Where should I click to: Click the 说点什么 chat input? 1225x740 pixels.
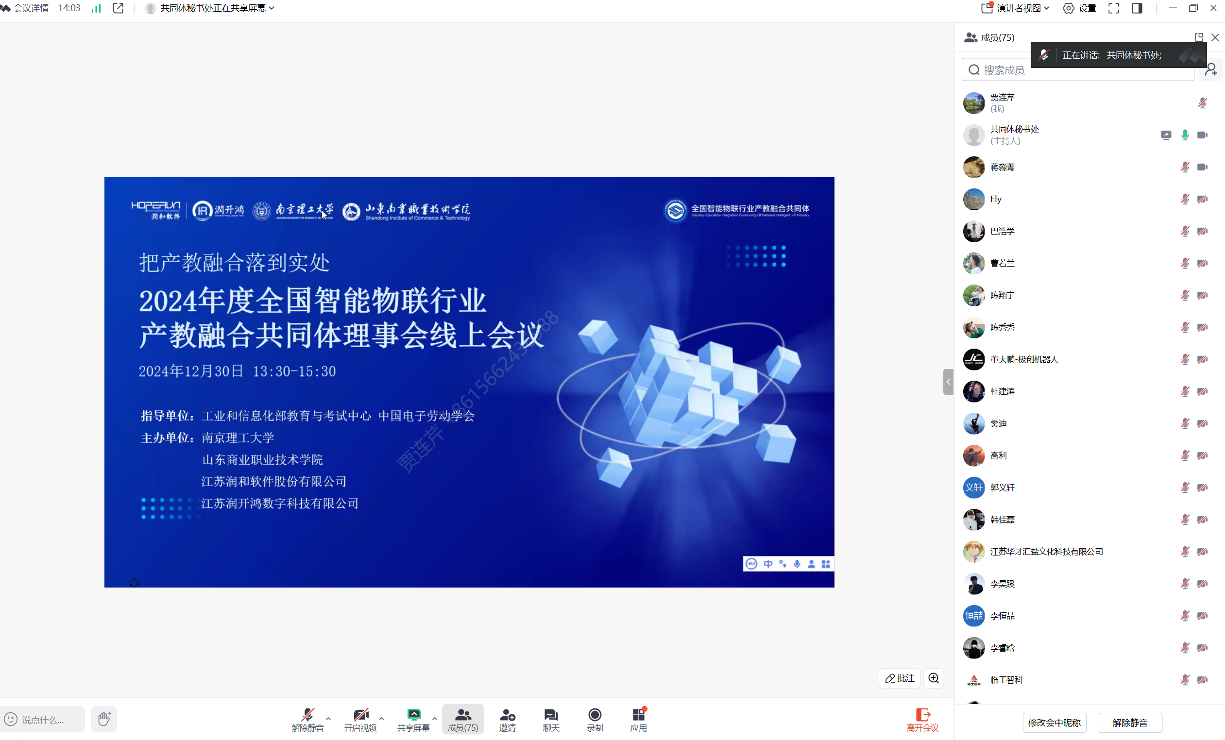pos(43,719)
